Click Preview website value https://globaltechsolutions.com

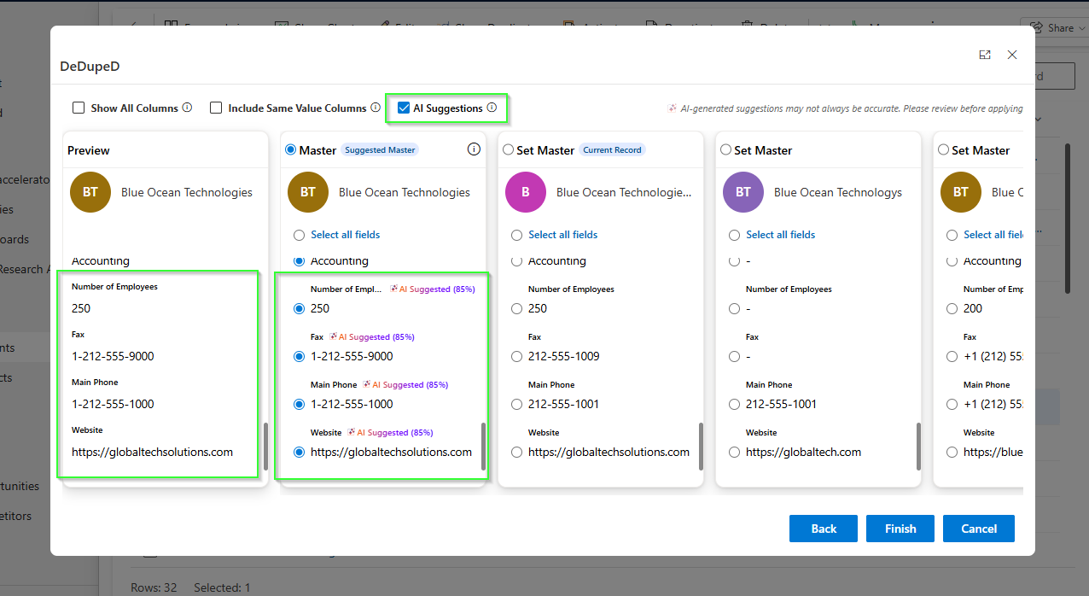click(x=152, y=452)
